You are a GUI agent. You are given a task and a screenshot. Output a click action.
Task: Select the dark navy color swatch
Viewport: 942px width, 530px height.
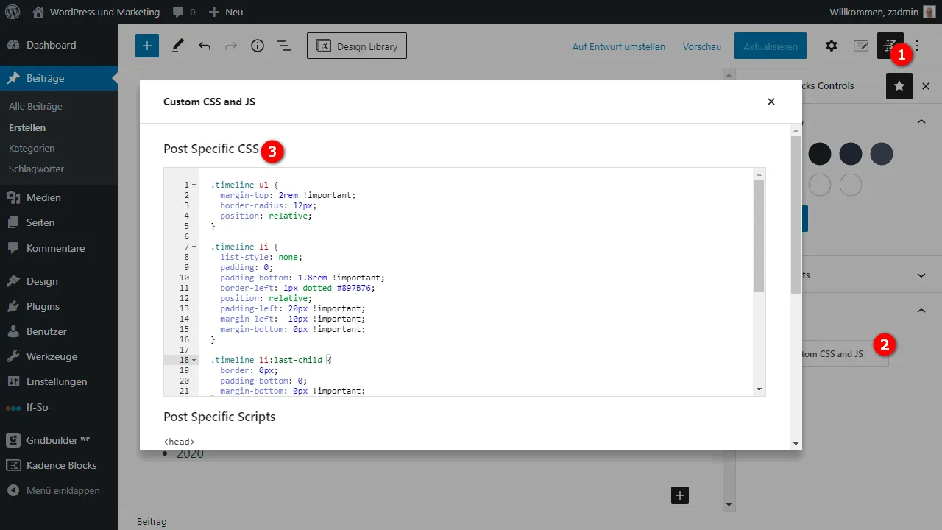(x=851, y=154)
